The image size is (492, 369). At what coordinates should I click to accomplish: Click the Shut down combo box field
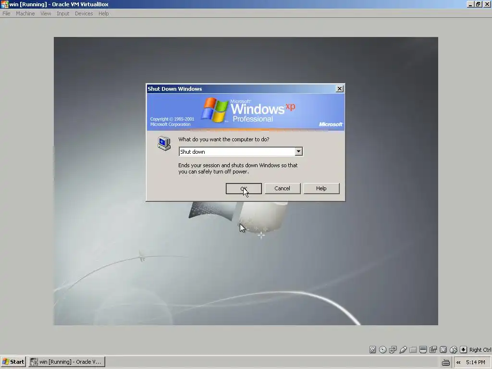point(241,151)
